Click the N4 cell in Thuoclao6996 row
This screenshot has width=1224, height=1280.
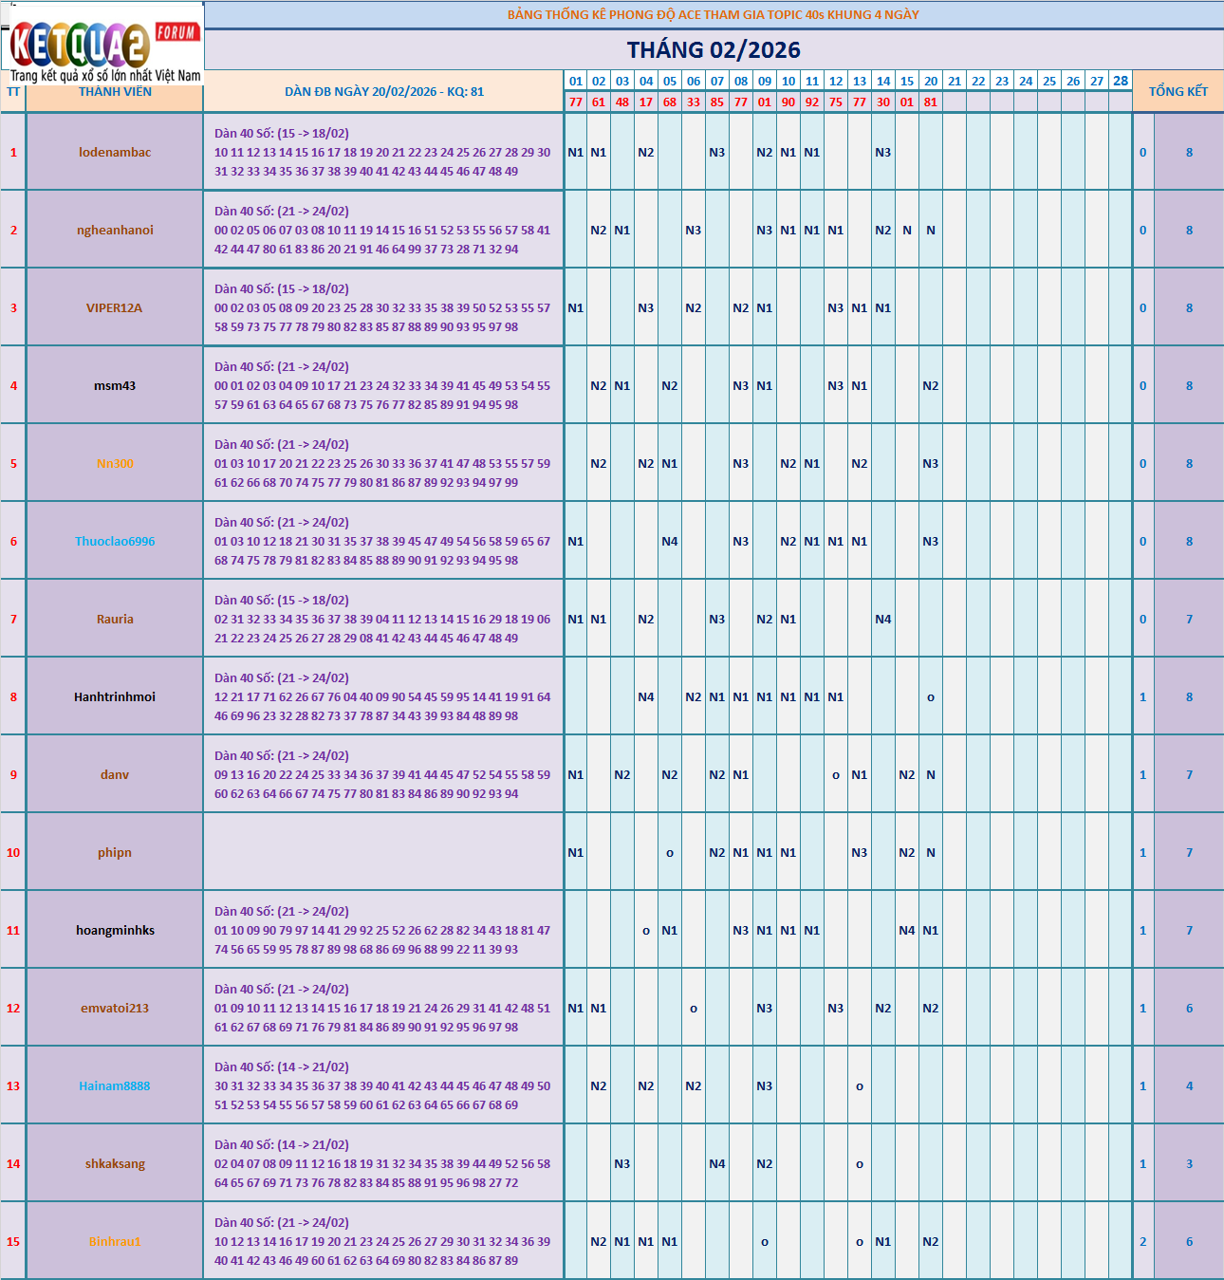670,541
